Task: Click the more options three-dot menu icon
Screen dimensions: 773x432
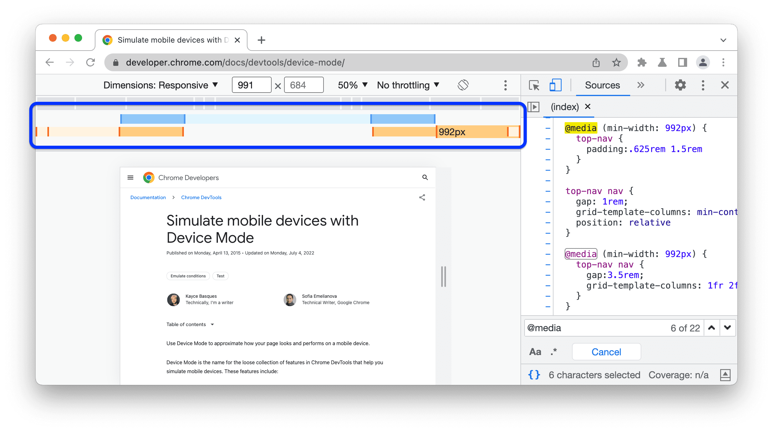Action: point(505,85)
